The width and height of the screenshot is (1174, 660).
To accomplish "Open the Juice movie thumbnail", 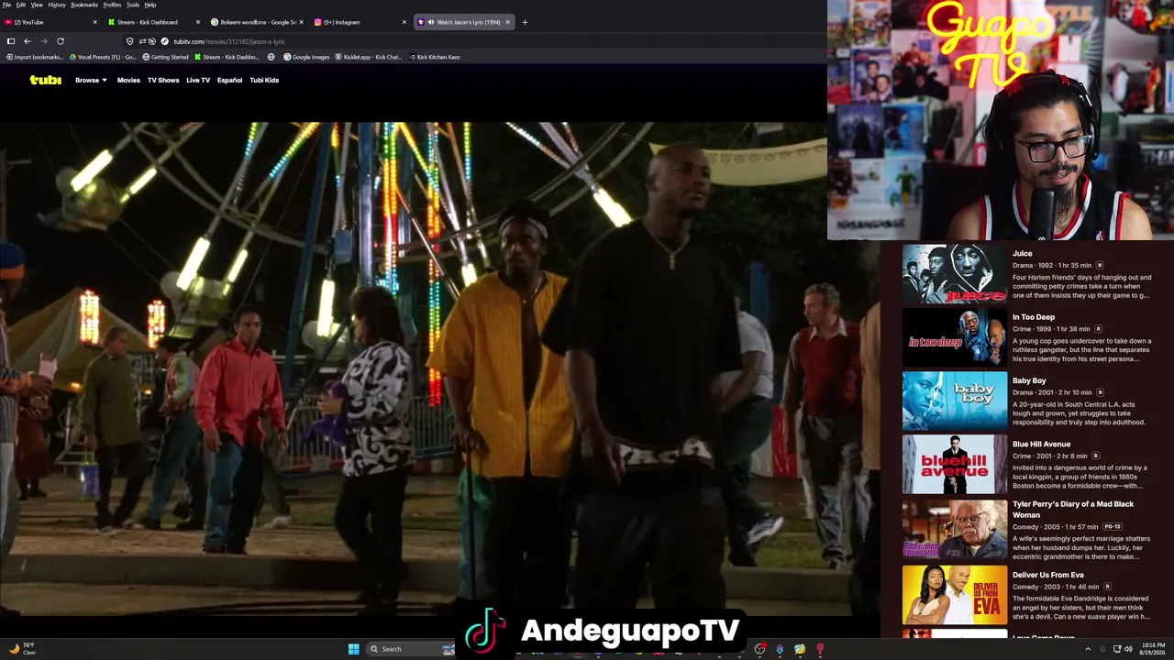I will (x=955, y=273).
